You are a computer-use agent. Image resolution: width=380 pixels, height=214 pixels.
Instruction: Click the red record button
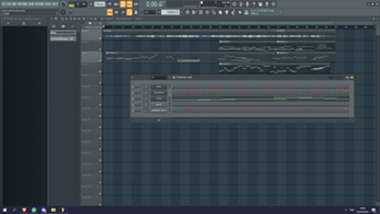91,4
